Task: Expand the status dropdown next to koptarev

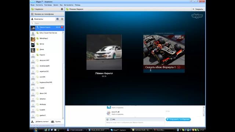Action: click(x=35, y=9)
